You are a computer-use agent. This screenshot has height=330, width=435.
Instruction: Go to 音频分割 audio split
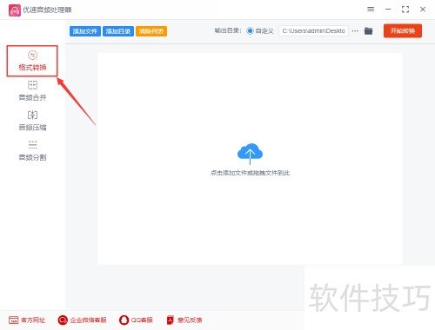click(32, 150)
